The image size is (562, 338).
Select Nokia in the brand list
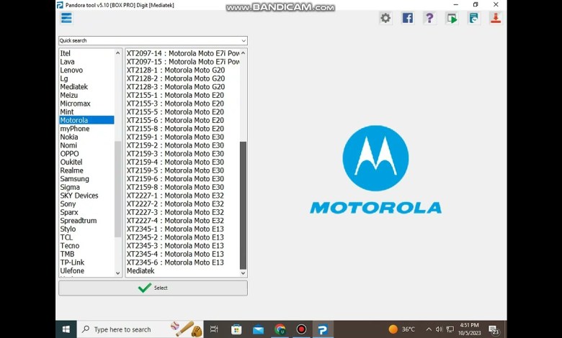69,137
